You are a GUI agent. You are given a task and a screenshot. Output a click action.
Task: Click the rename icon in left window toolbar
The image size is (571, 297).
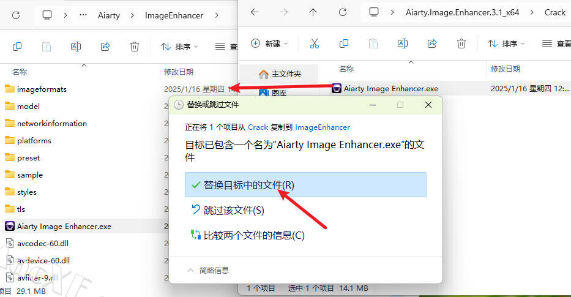click(76, 47)
